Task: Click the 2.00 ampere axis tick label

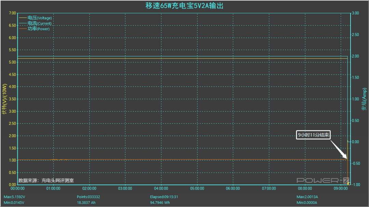Action: click(x=355, y=56)
